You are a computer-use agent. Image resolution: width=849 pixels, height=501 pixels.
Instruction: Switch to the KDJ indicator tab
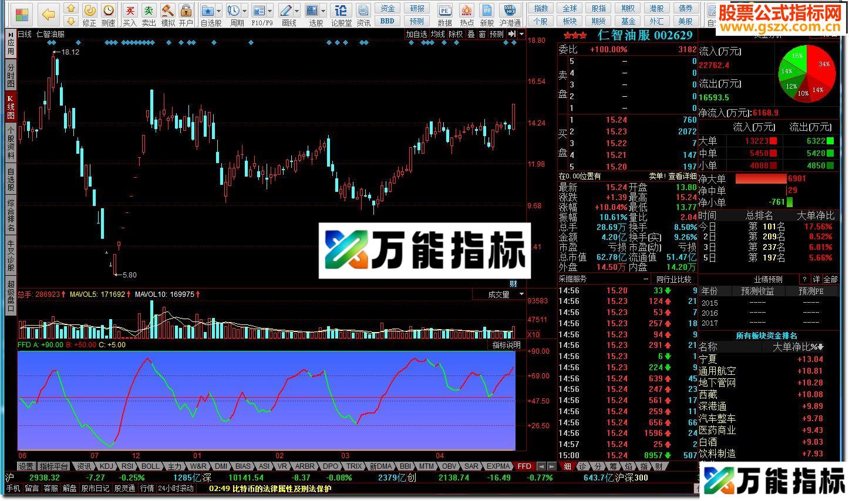(x=106, y=466)
